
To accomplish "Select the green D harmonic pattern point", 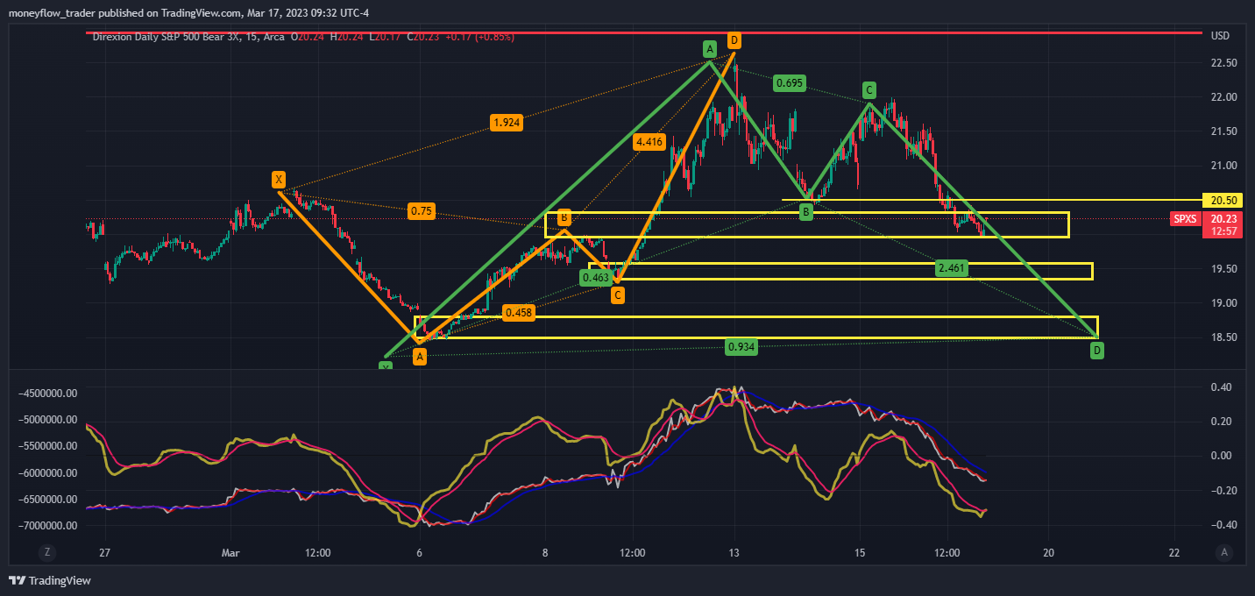I will (x=1097, y=351).
